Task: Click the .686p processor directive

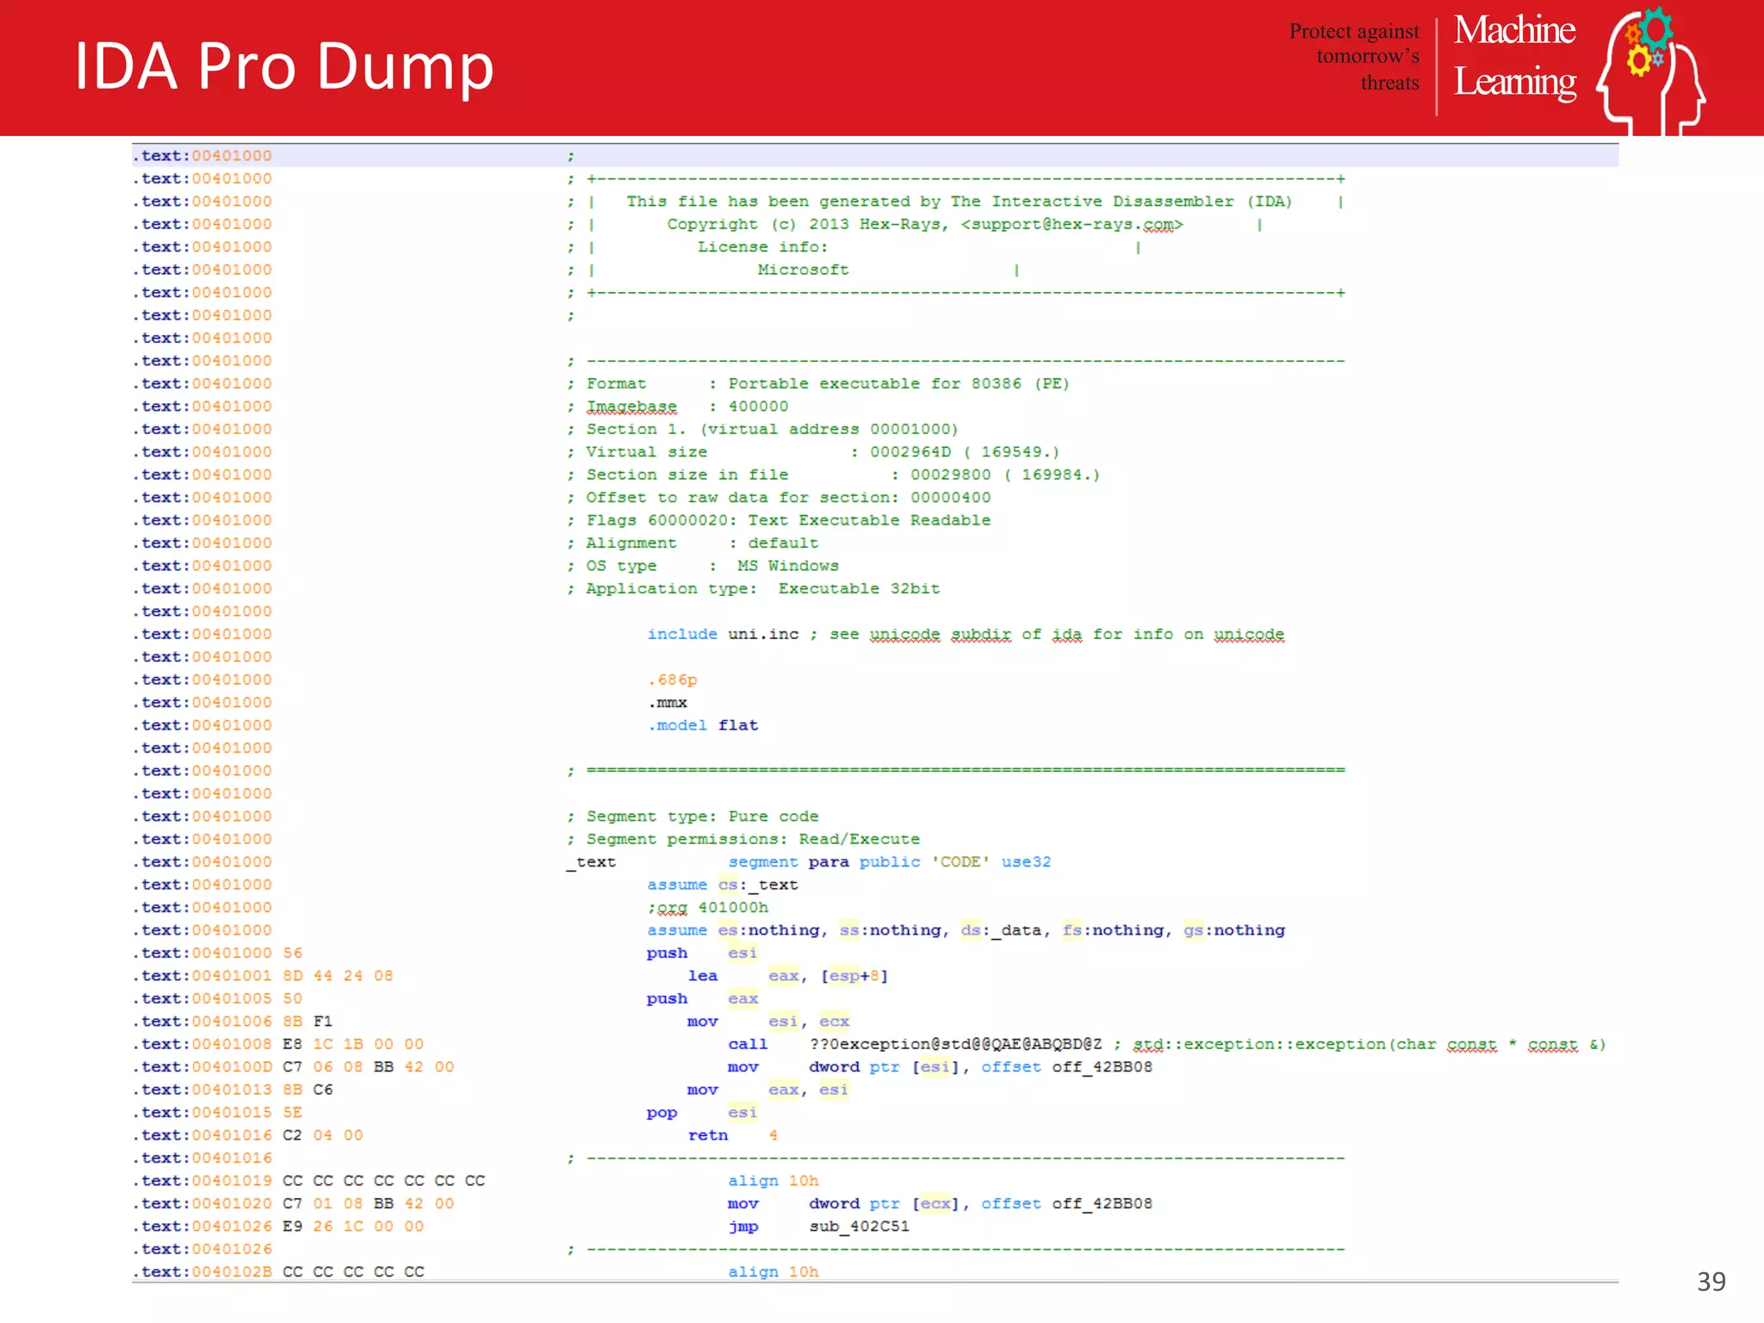Action: click(x=672, y=680)
